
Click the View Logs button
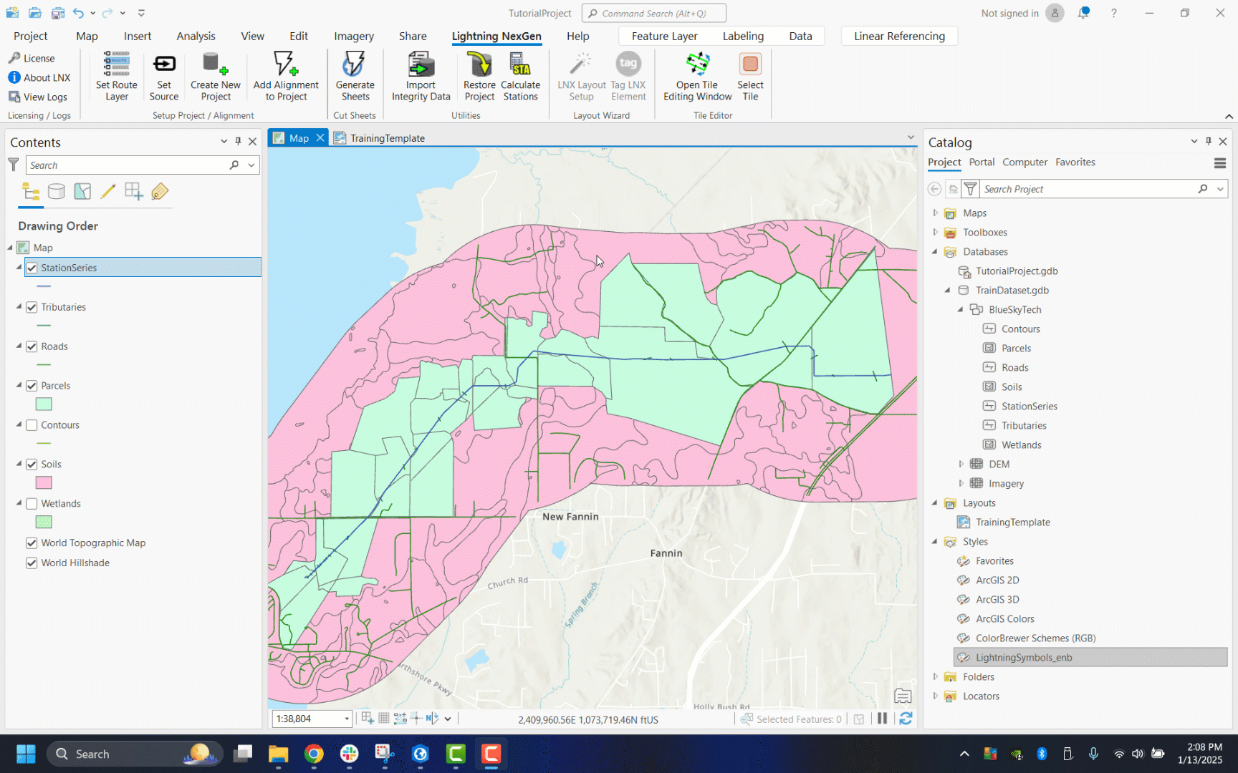coord(38,97)
